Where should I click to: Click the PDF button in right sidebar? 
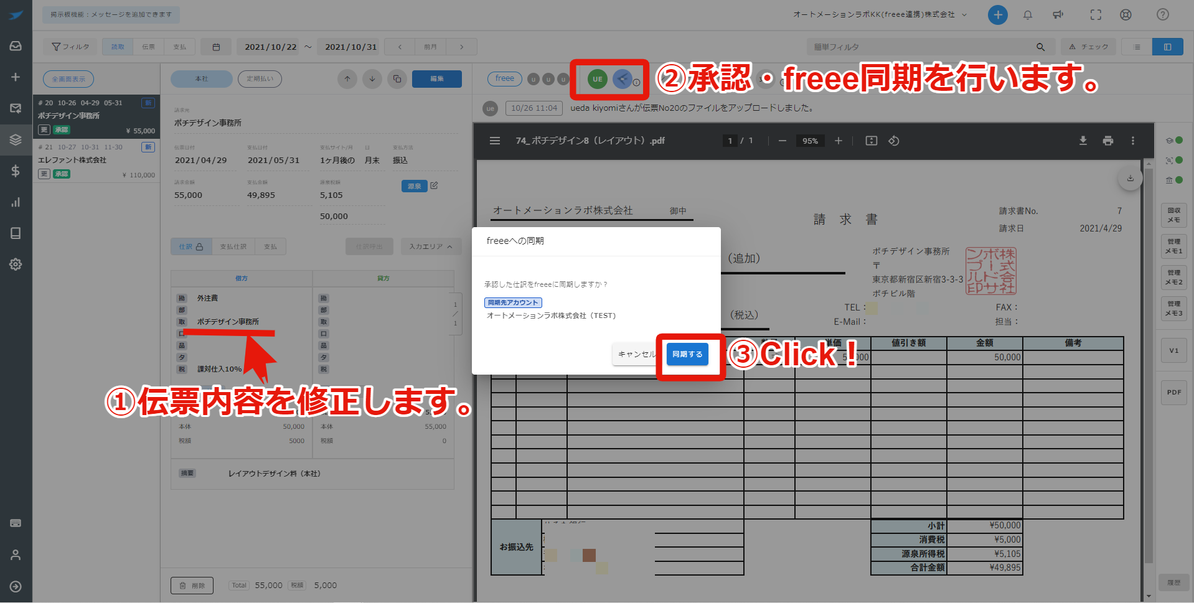coord(1174,393)
